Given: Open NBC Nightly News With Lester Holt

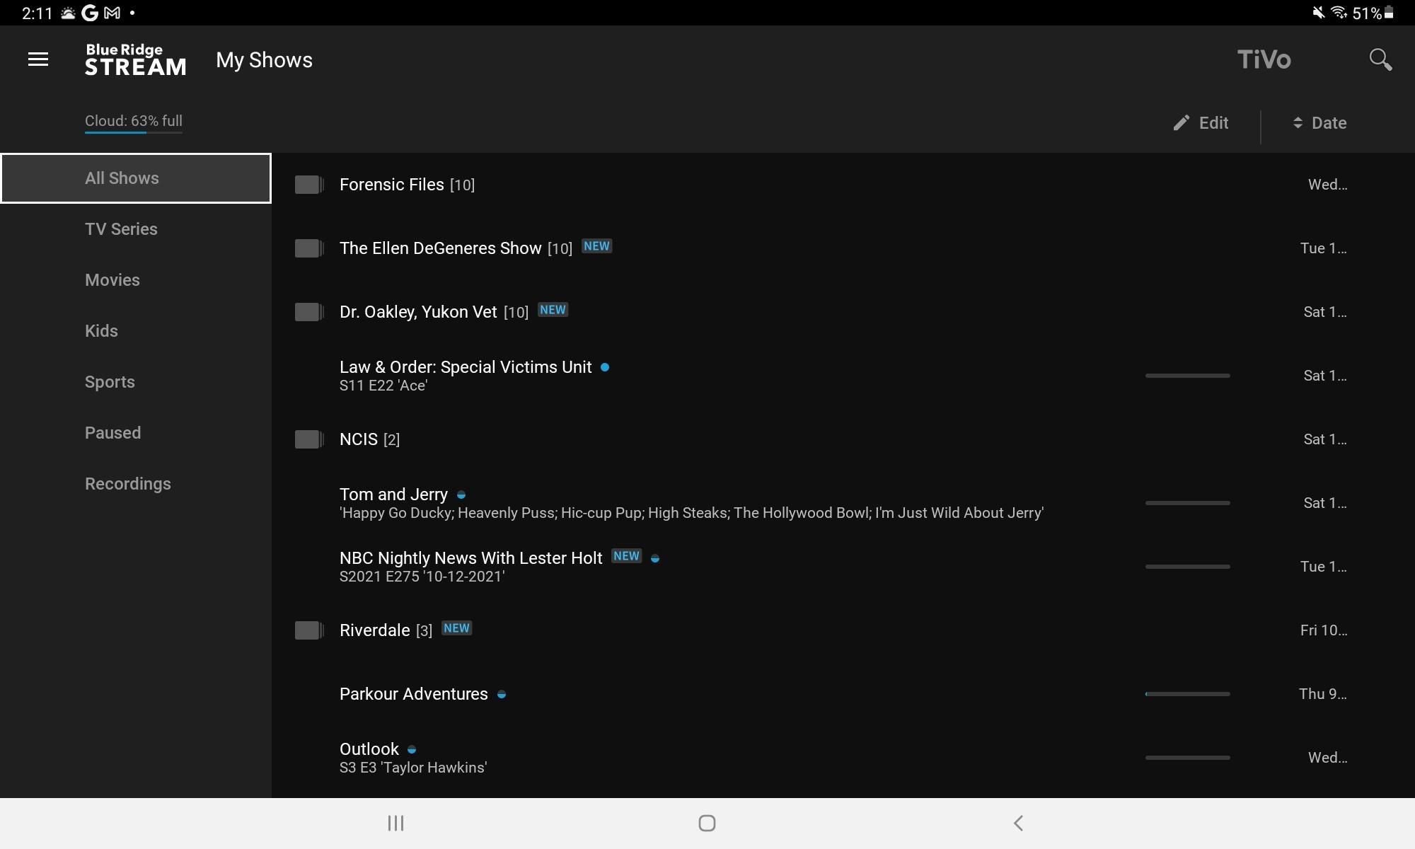Looking at the screenshot, I should pyautogui.click(x=470, y=558).
